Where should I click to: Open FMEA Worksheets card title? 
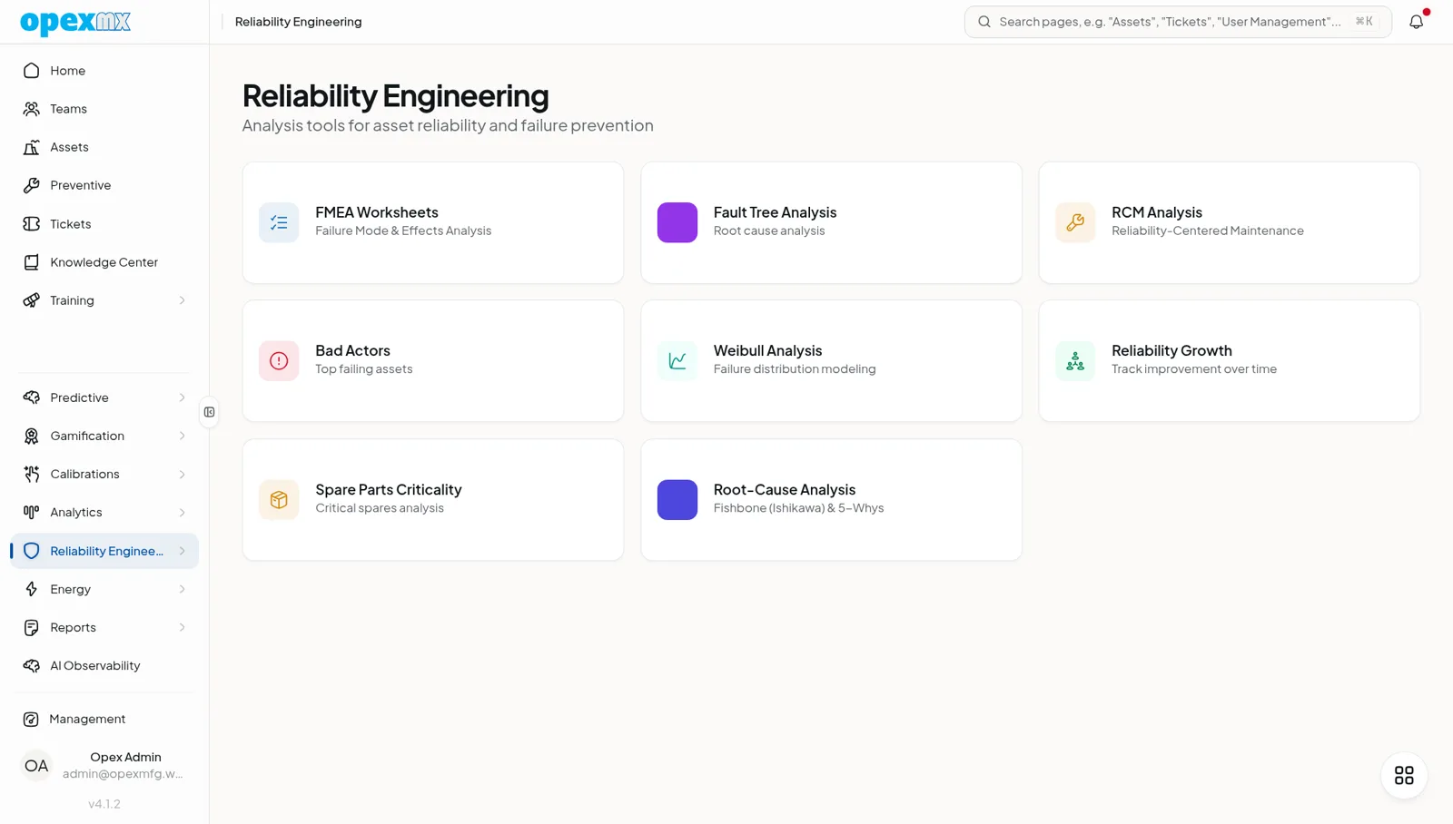(377, 212)
